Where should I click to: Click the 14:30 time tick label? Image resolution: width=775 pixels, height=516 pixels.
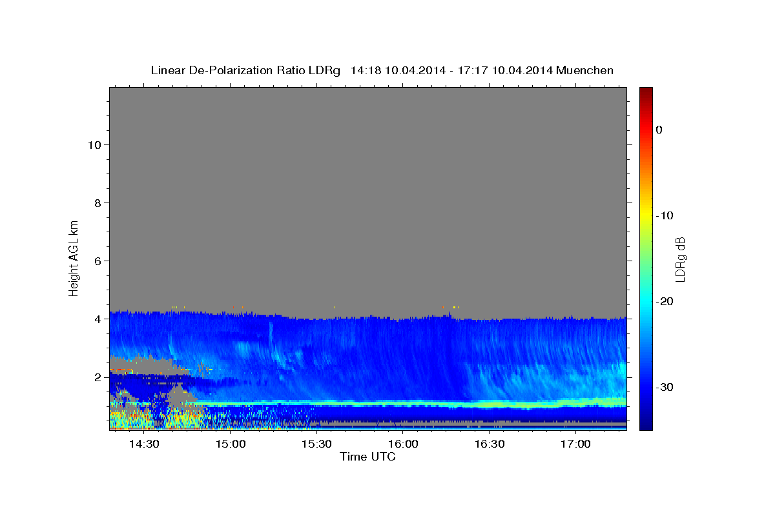[x=144, y=444]
